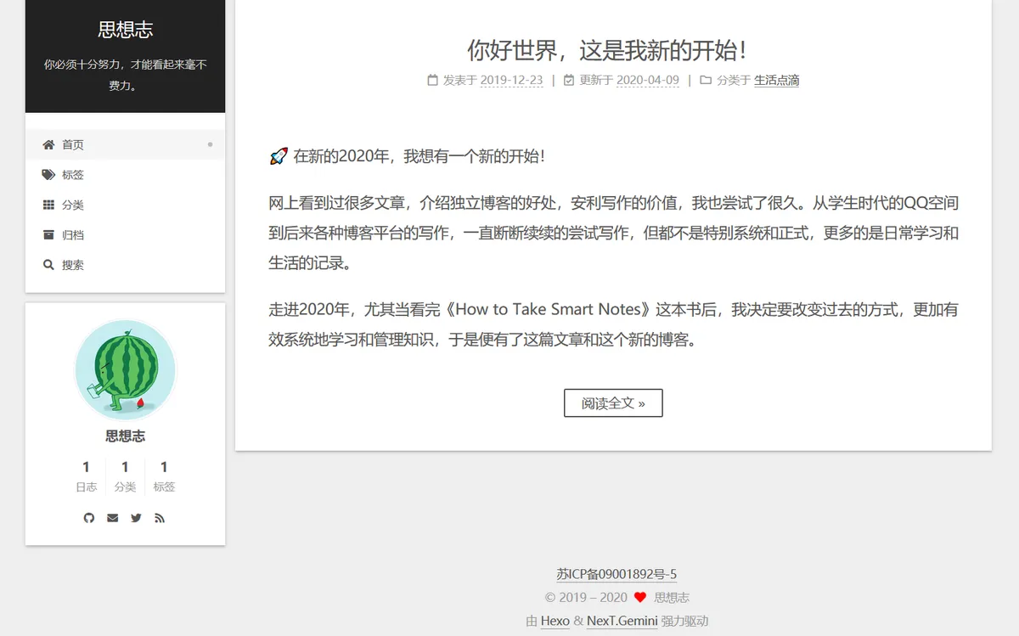
Task: Open the post title 你好世界，这是我新的开始！
Action: click(608, 49)
